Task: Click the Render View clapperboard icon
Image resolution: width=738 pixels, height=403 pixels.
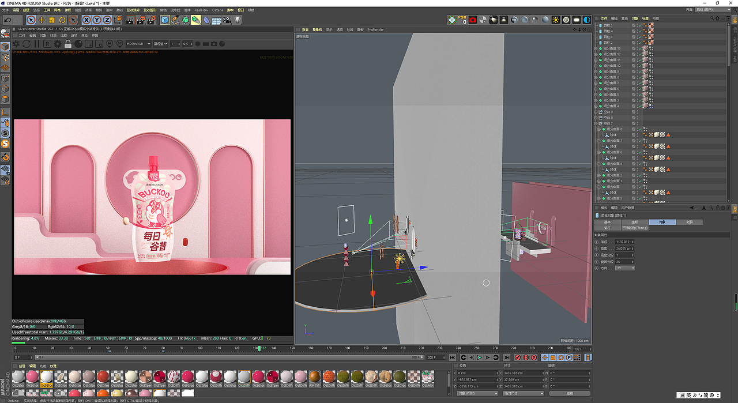Action: [x=130, y=20]
